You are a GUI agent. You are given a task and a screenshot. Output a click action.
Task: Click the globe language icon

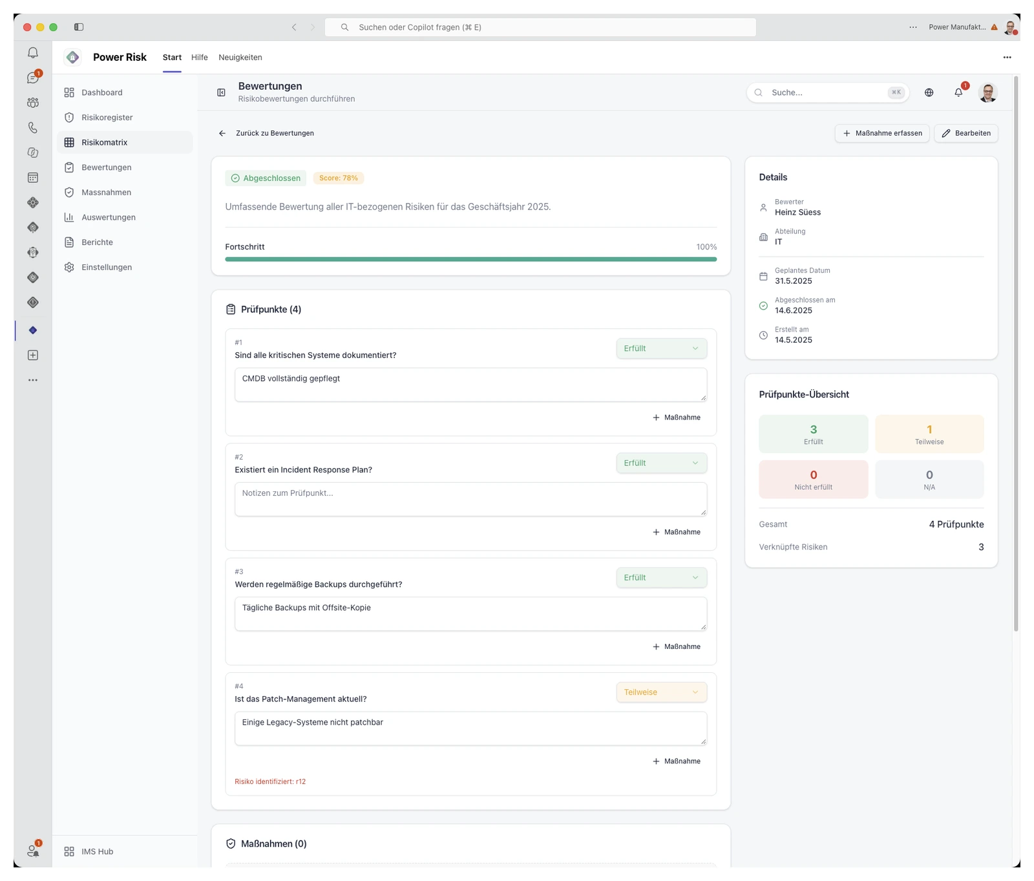click(929, 92)
